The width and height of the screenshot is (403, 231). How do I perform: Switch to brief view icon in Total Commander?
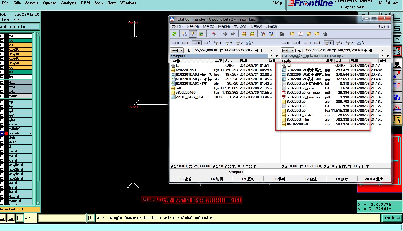[x=185, y=34]
